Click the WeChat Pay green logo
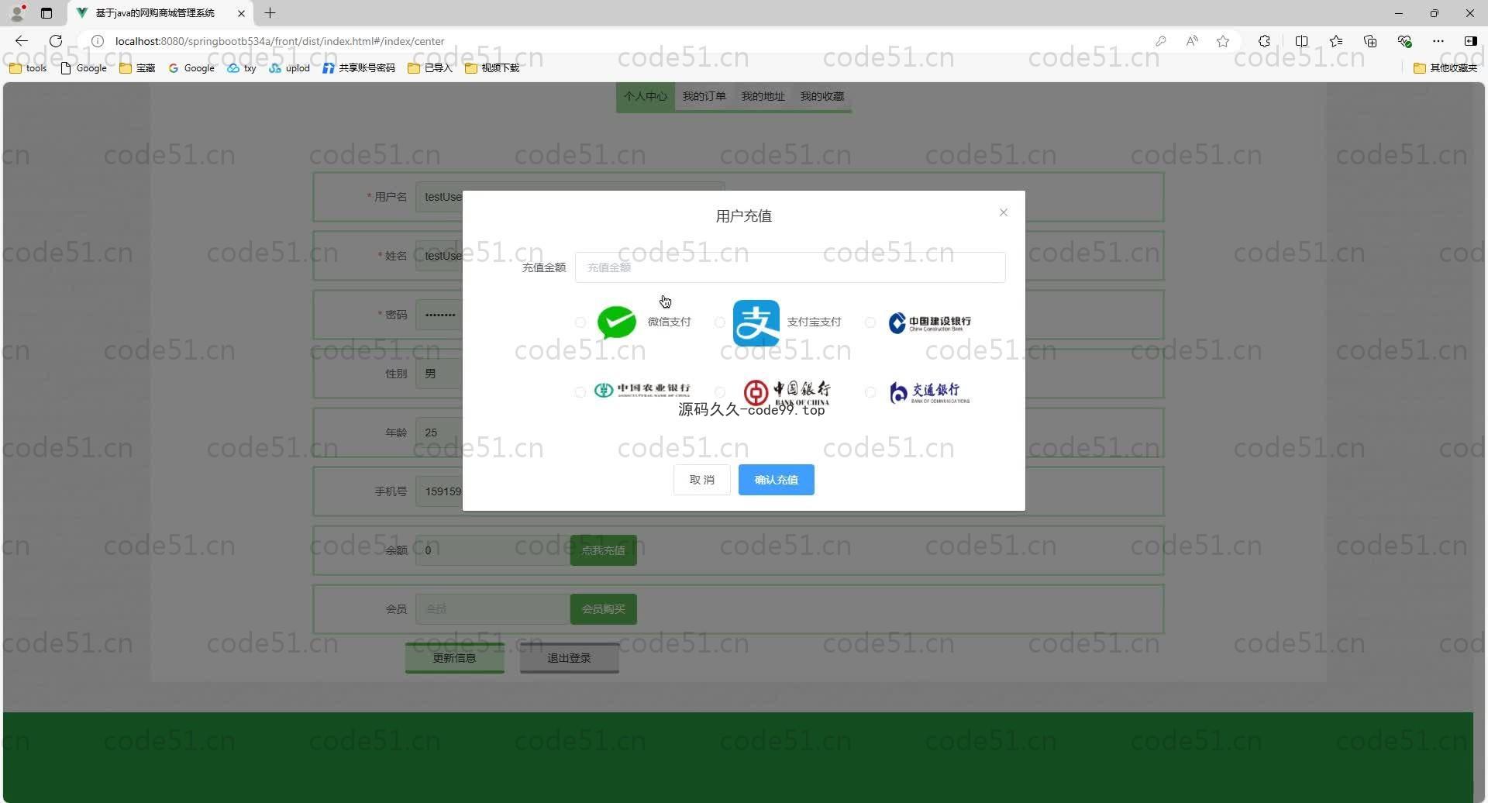 [x=617, y=322]
